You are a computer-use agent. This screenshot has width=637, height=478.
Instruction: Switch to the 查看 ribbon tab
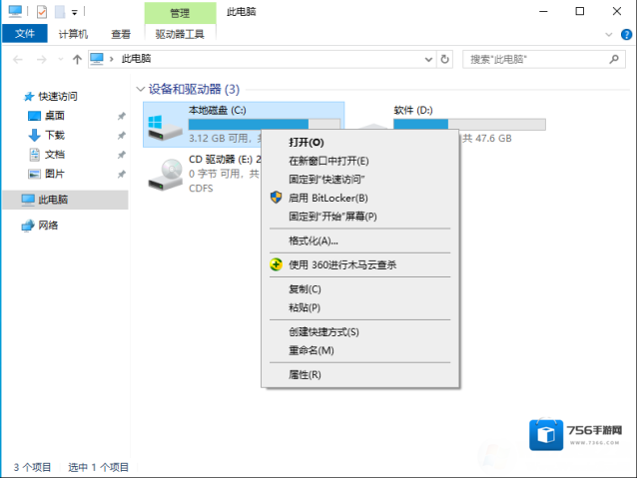tap(121, 33)
